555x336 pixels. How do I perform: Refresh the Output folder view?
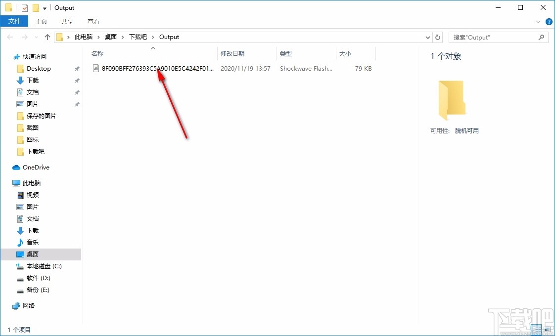tap(438, 37)
